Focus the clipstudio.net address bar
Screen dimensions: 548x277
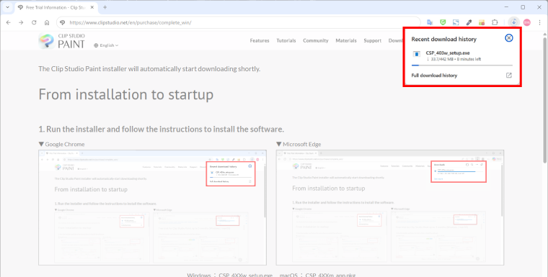(x=239, y=22)
